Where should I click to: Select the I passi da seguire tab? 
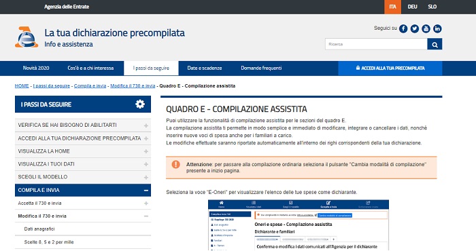coord(151,68)
